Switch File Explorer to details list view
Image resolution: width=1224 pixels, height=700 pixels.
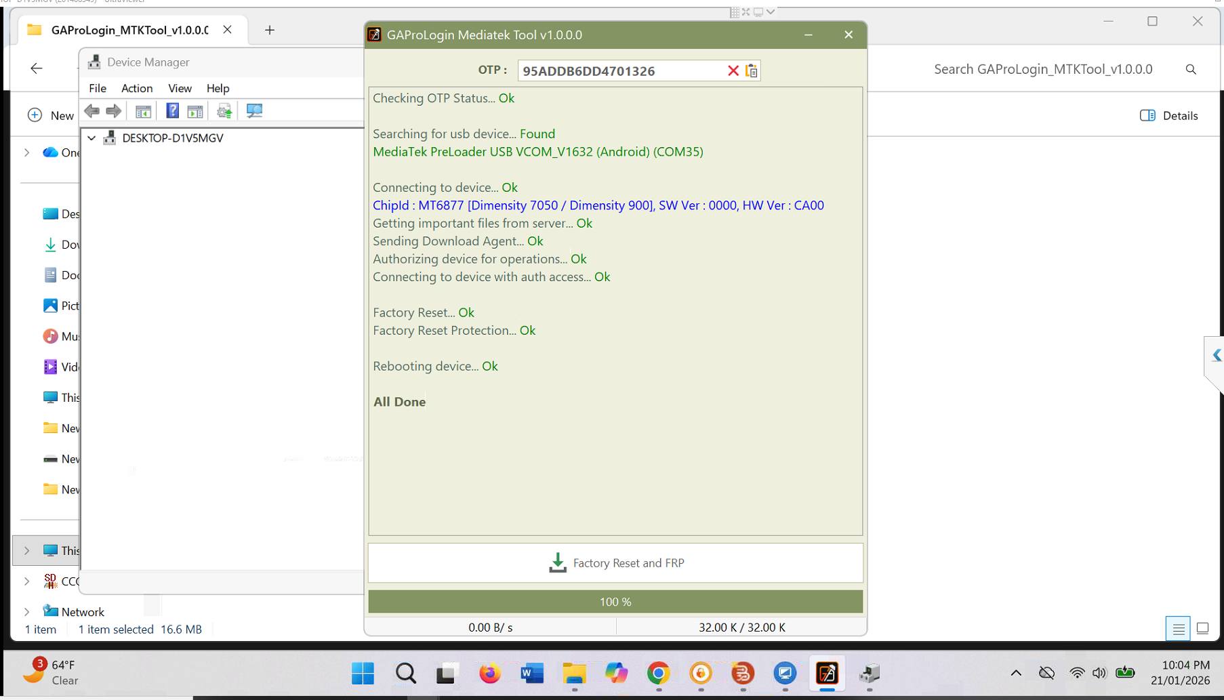pyautogui.click(x=1179, y=629)
